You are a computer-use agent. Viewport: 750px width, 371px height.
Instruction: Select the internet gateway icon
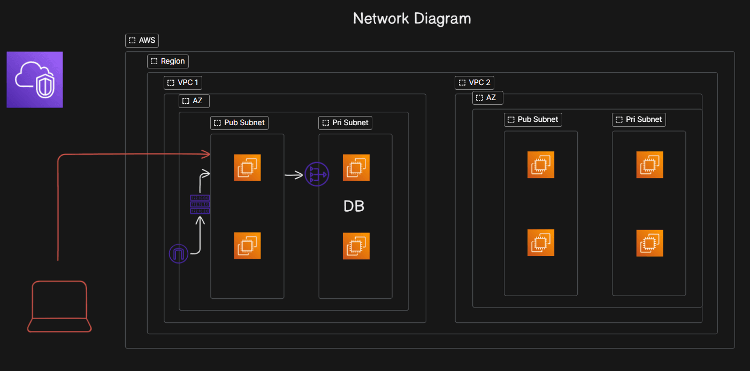[179, 254]
